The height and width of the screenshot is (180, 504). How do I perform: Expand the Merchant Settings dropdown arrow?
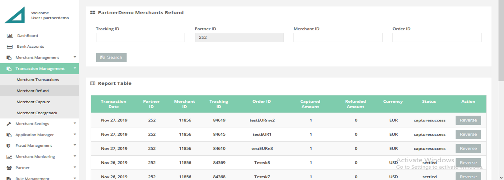[x=75, y=123]
